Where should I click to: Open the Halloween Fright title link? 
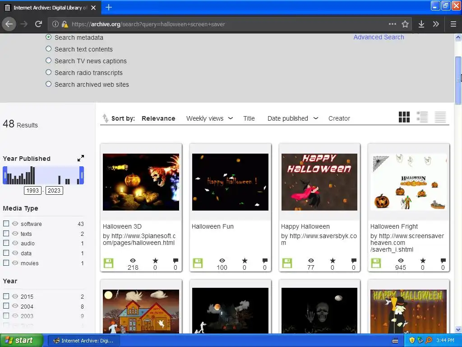[x=394, y=226]
